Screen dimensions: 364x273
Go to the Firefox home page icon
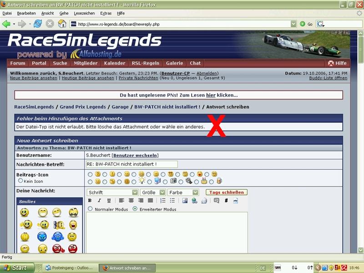(x=61, y=24)
